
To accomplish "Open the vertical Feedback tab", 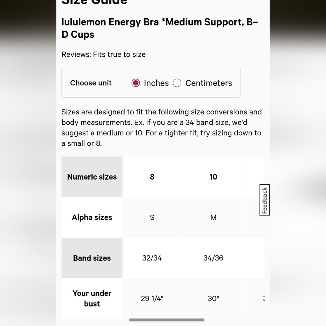I will click(x=265, y=200).
